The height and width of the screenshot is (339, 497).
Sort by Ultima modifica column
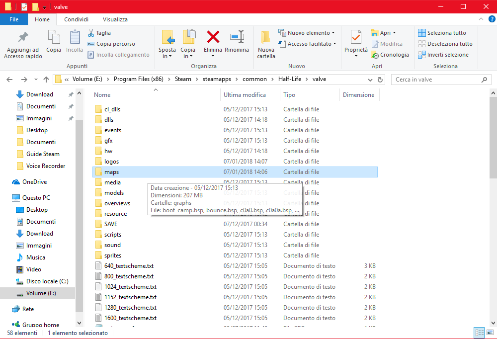tap(250, 95)
